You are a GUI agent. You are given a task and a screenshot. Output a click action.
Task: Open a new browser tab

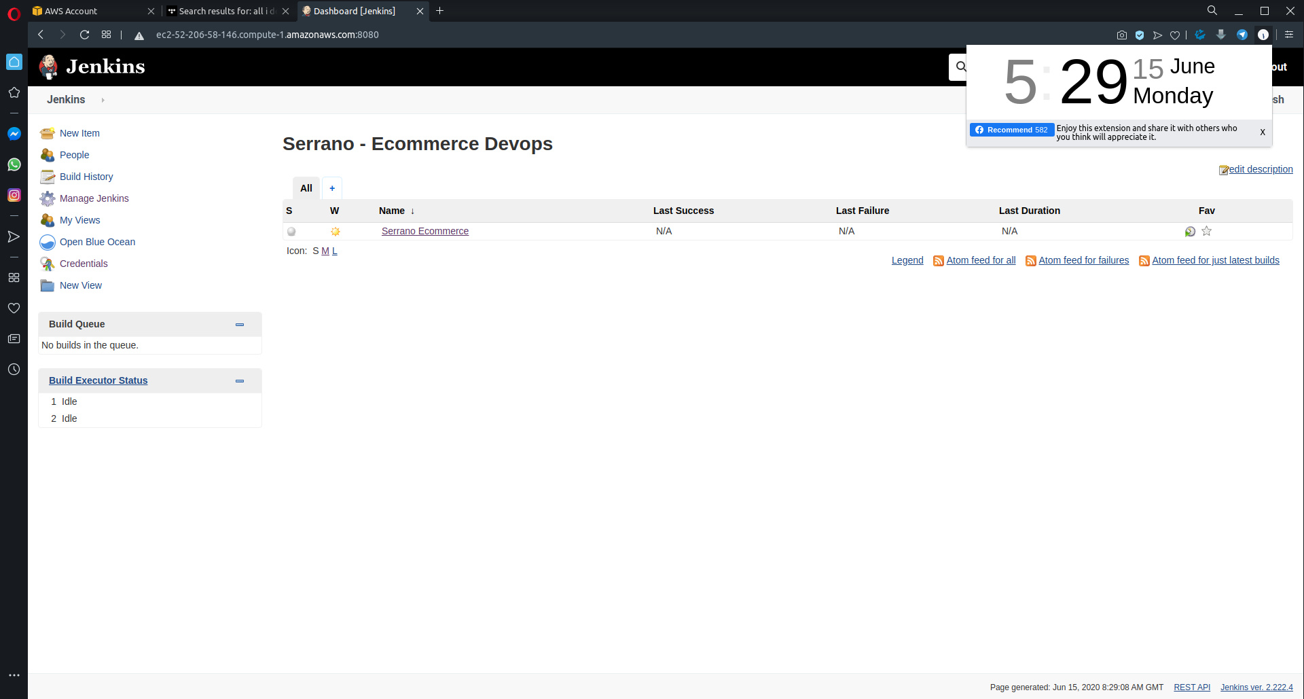(440, 11)
